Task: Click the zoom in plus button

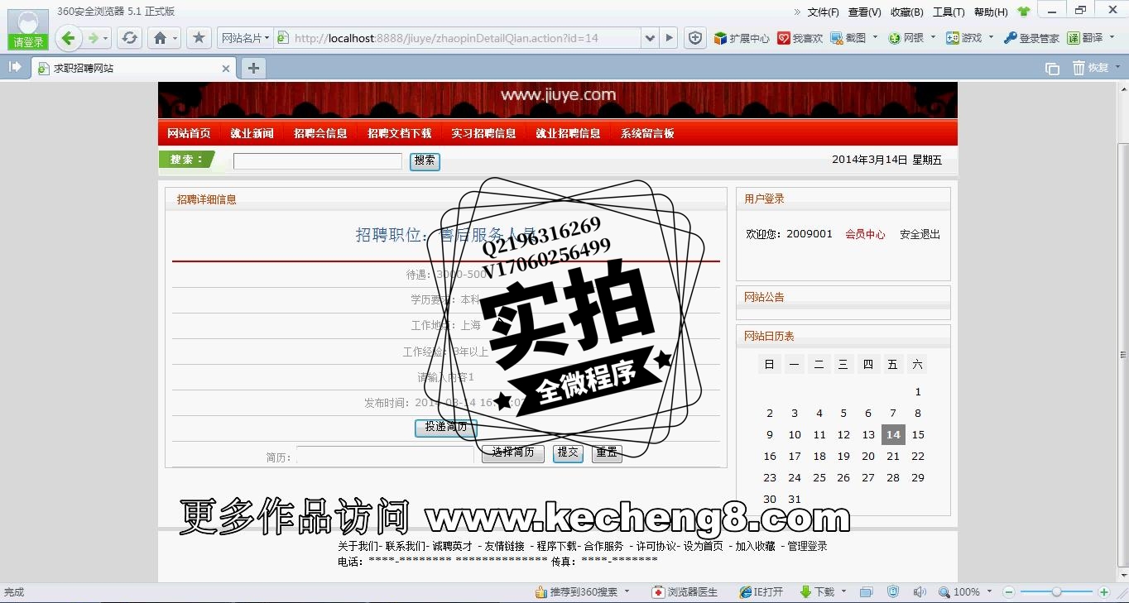Action: pyautogui.click(x=1103, y=592)
